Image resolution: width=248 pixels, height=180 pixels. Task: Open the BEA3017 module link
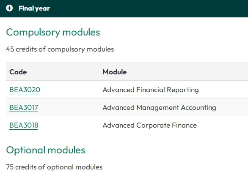(x=24, y=107)
